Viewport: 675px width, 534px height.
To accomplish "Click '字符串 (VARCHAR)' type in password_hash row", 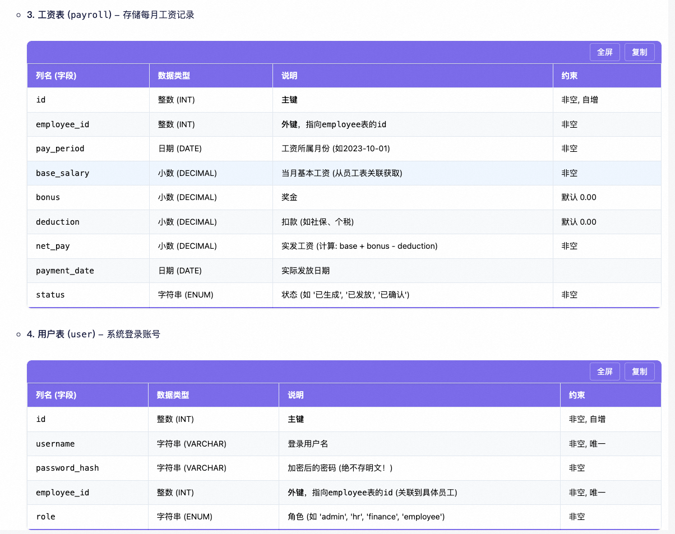I will click(x=192, y=468).
